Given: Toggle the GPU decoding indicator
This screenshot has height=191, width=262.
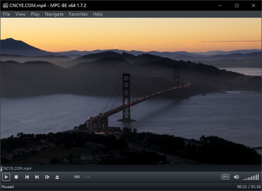Looking at the screenshot, I should [x=225, y=177].
